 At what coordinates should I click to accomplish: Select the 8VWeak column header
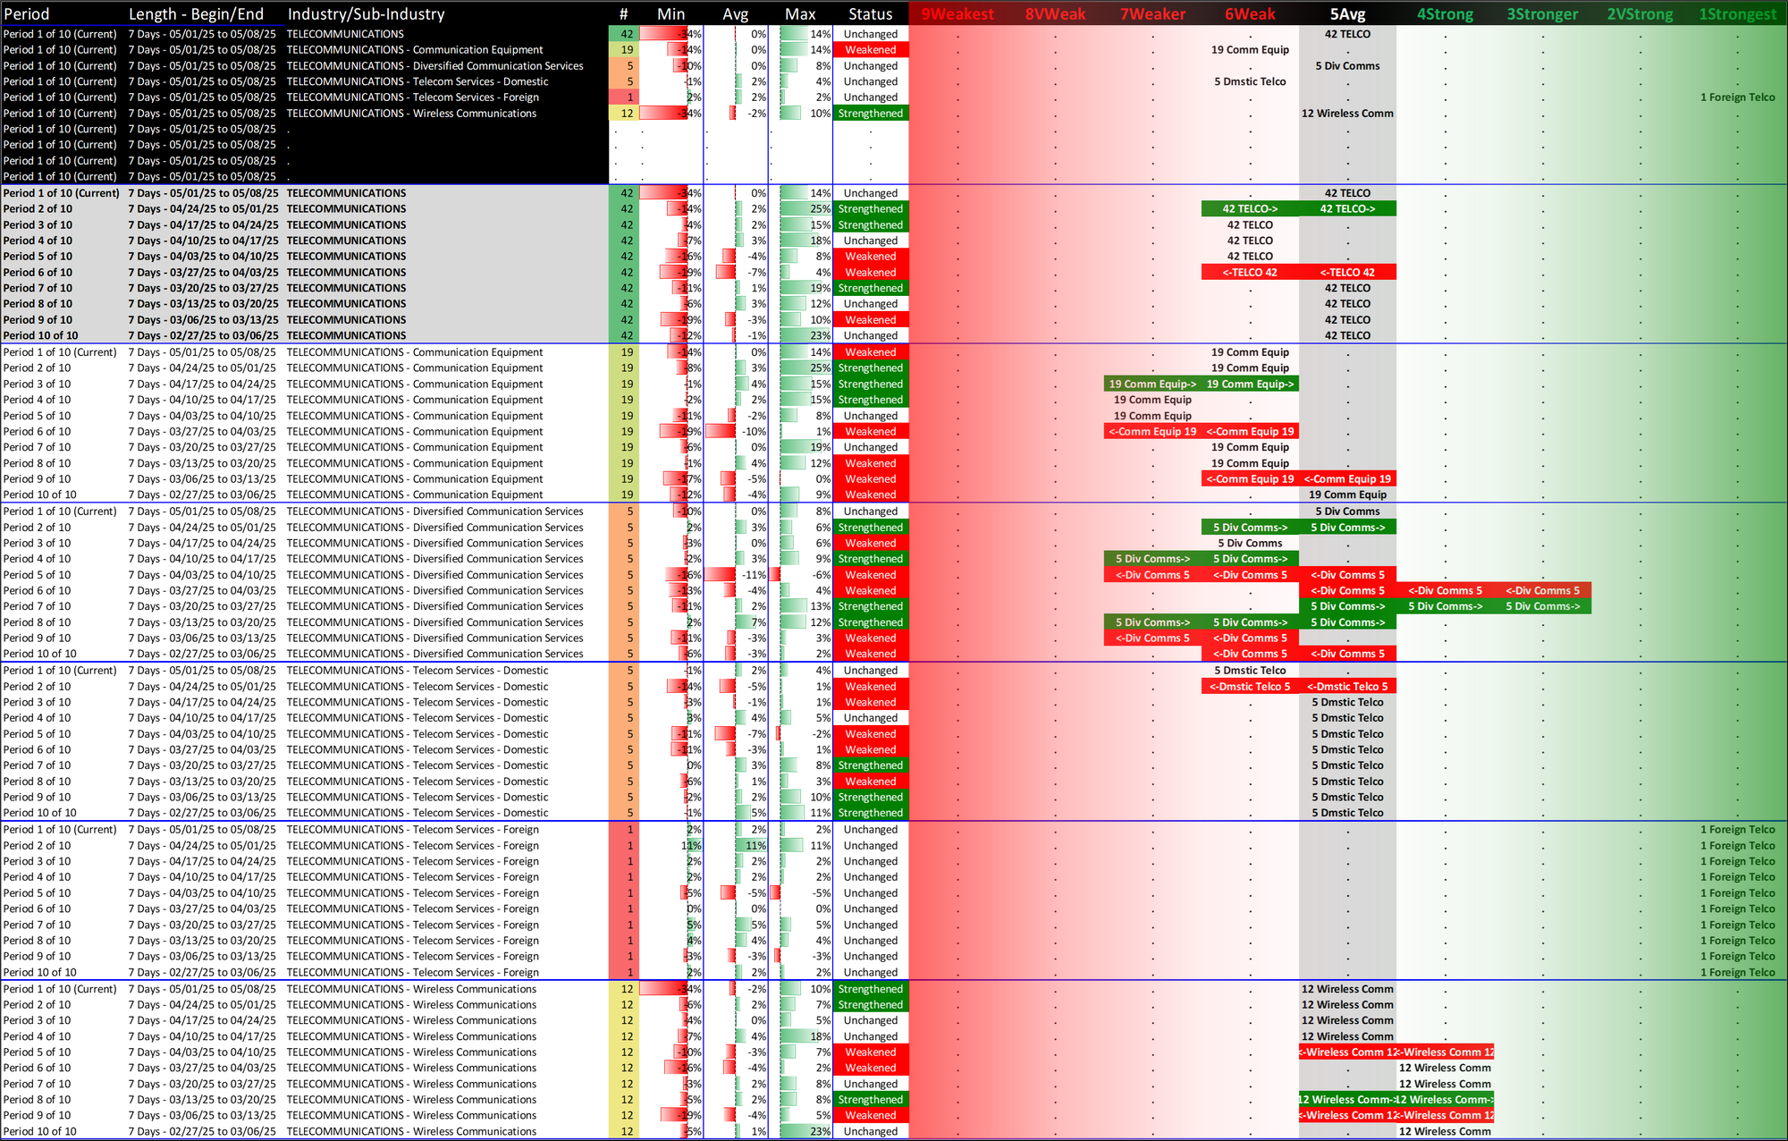point(1055,14)
